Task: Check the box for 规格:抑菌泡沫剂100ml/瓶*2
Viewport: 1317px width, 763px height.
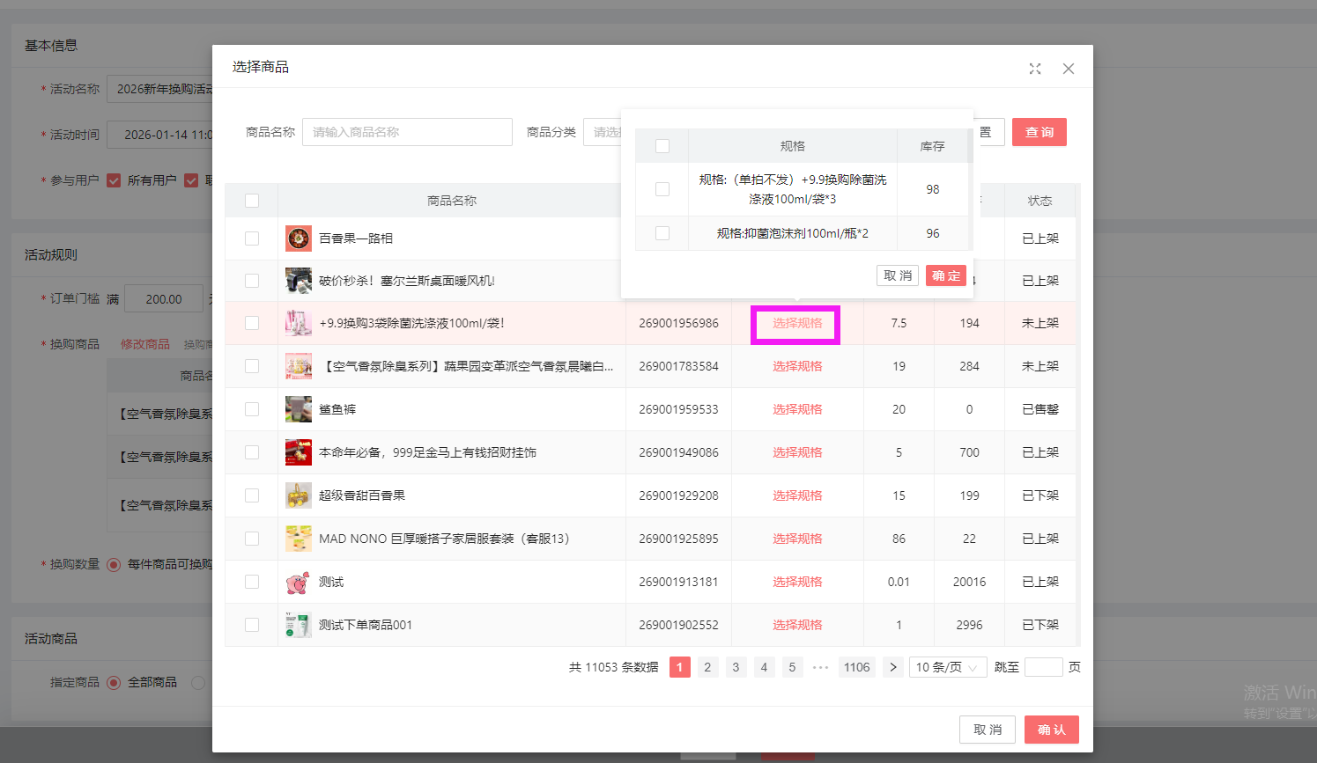Action: click(662, 233)
